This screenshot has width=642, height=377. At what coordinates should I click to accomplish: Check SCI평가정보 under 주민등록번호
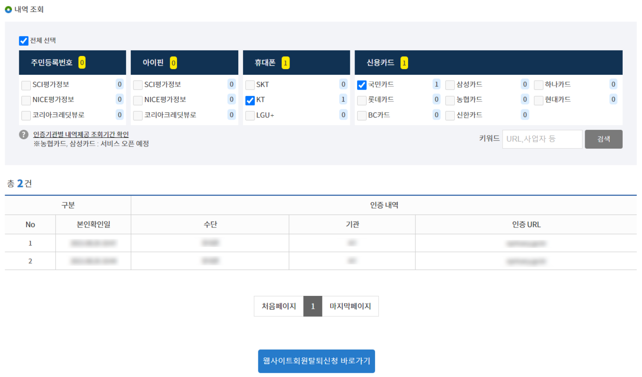click(26, 85)
